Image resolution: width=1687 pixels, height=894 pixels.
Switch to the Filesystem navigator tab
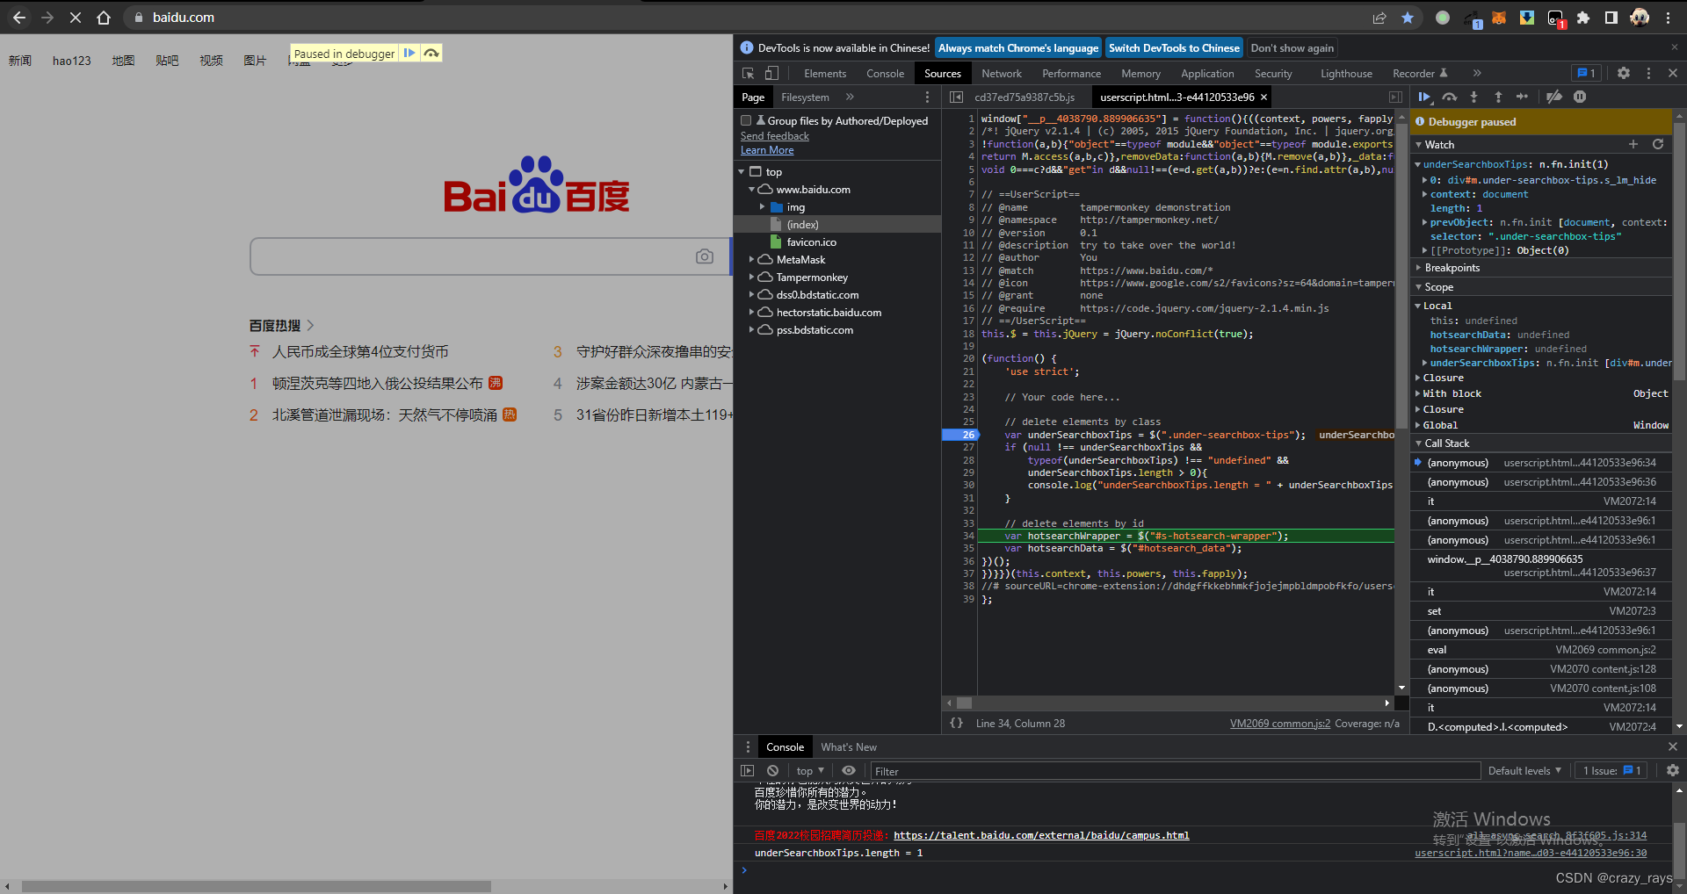(805, 97)
